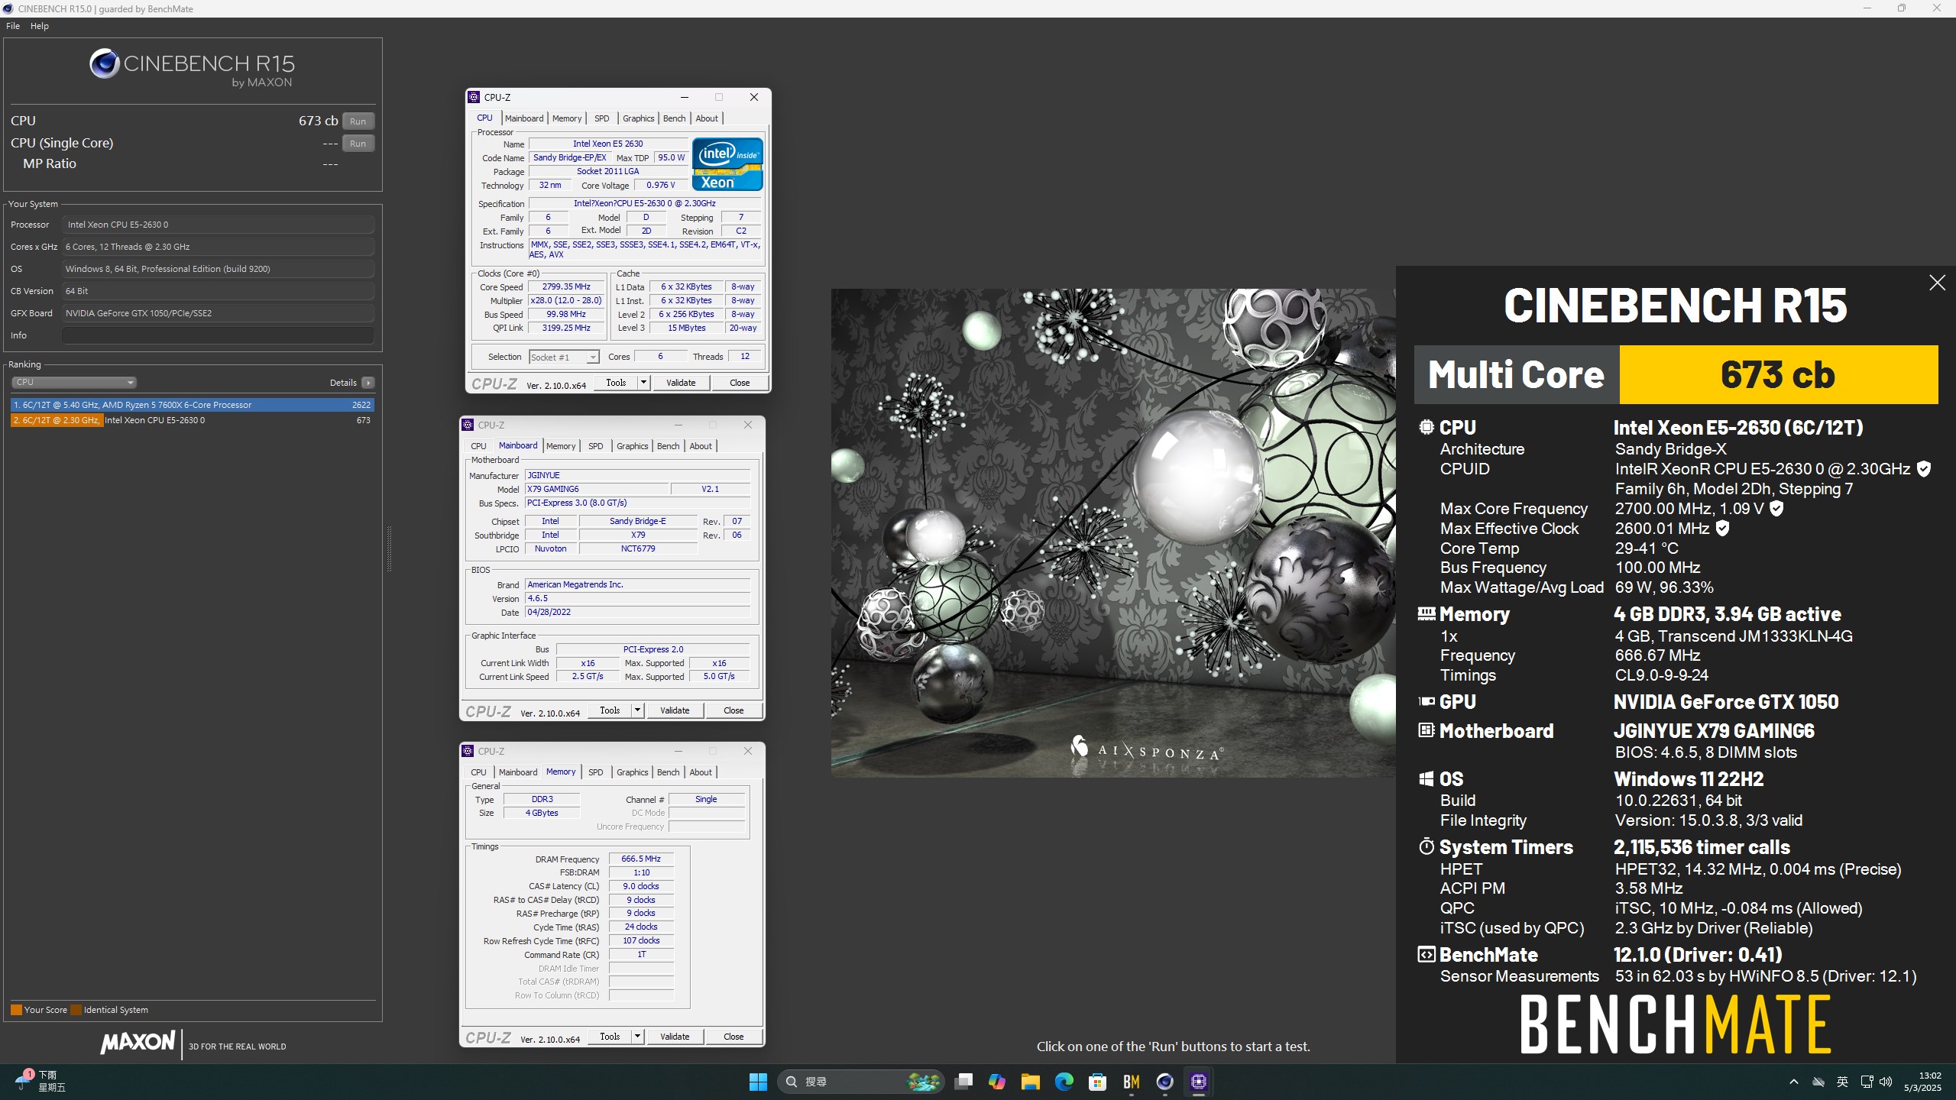
Task: Minimize the top CPU-Z window
Action: 685,97
